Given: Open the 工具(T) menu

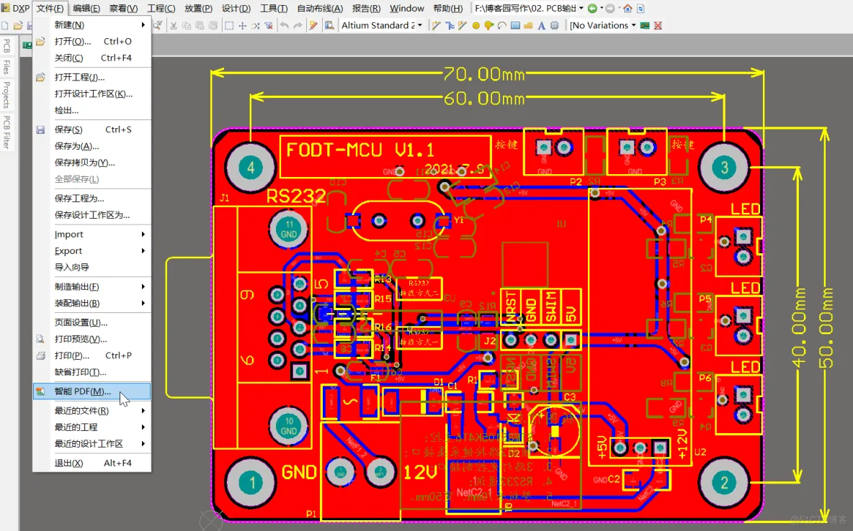Looking at the screenshot, I should pyautogui.click(x=274, y=8).
